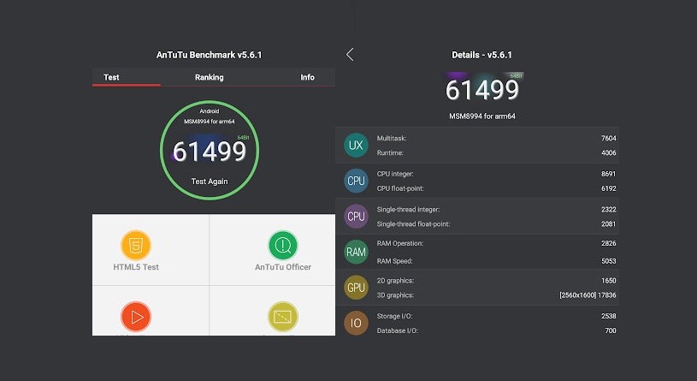Select the RAM category icon
Image resolution: width=697 pixels, height=381 pixels.
point(356,252)
